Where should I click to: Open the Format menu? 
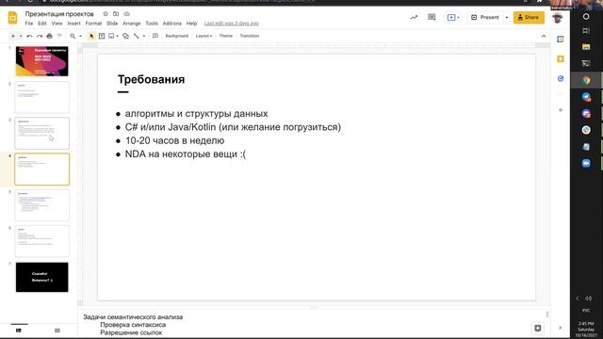[93, 24]
